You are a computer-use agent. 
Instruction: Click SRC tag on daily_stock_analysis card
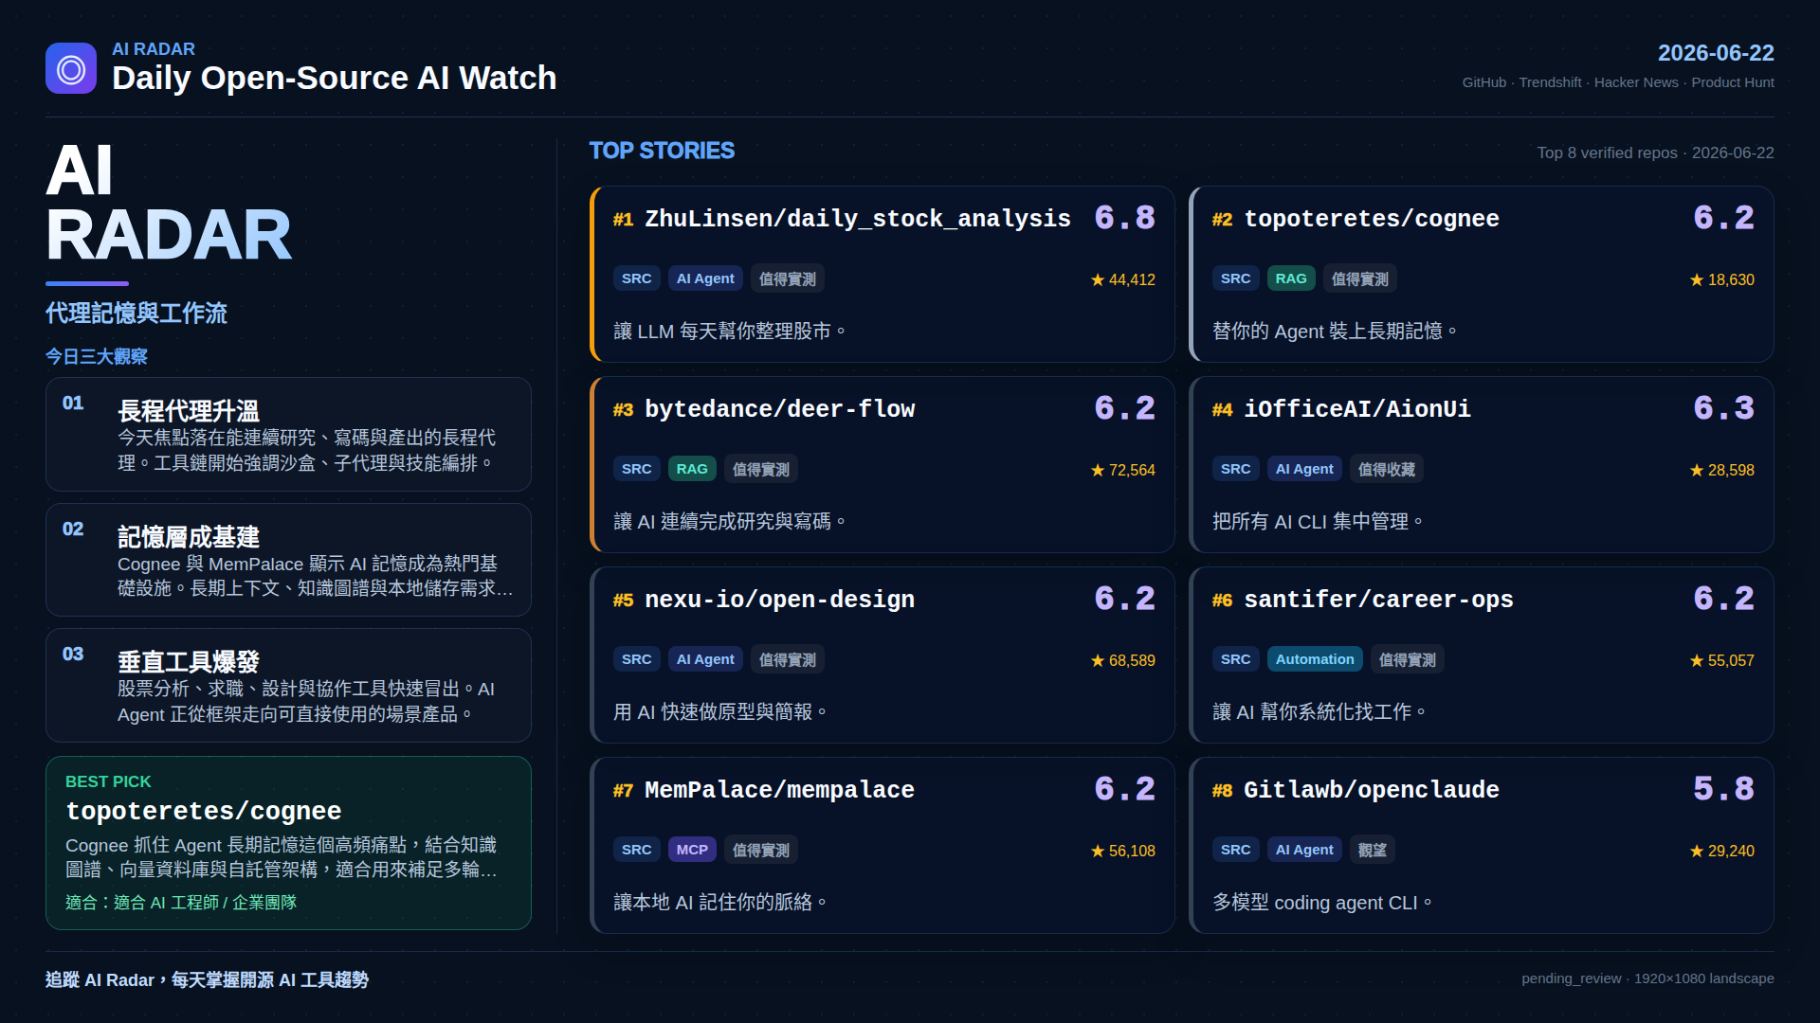tap(636, 278)
